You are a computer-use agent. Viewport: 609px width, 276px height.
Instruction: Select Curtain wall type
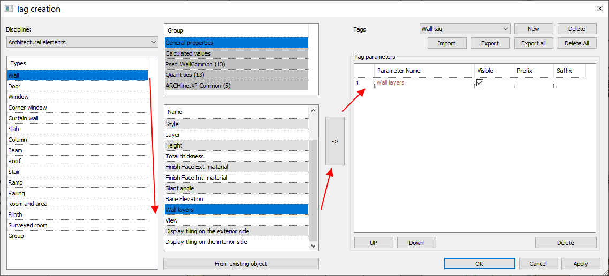(x=78, y=118)
